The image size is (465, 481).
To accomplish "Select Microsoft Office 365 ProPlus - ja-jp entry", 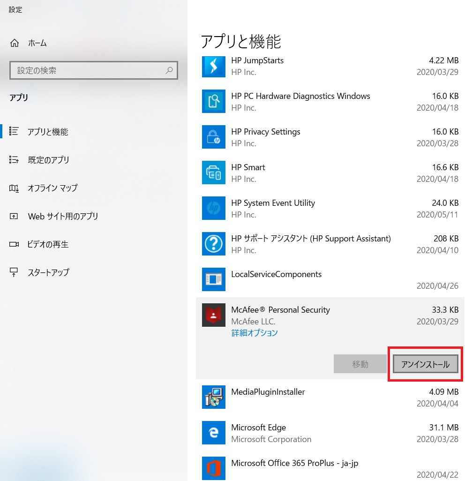I will pos(295,463).
